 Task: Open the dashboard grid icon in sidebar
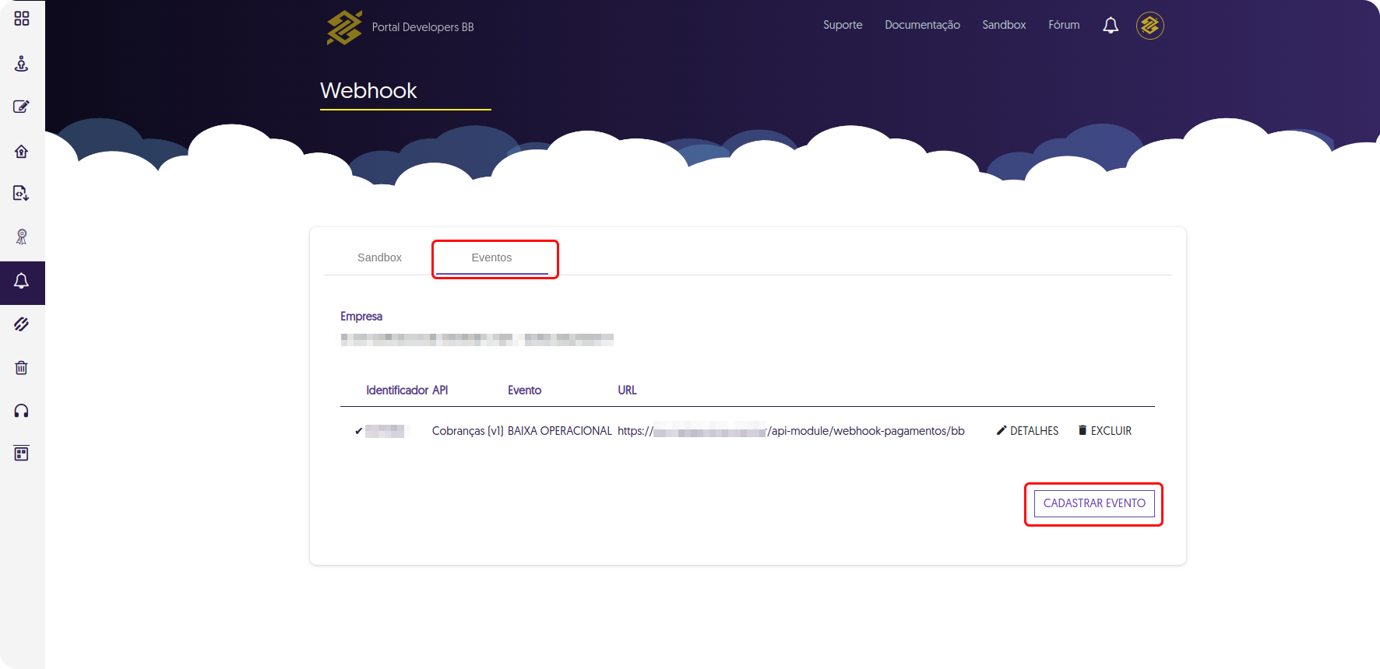coord(22,19)
